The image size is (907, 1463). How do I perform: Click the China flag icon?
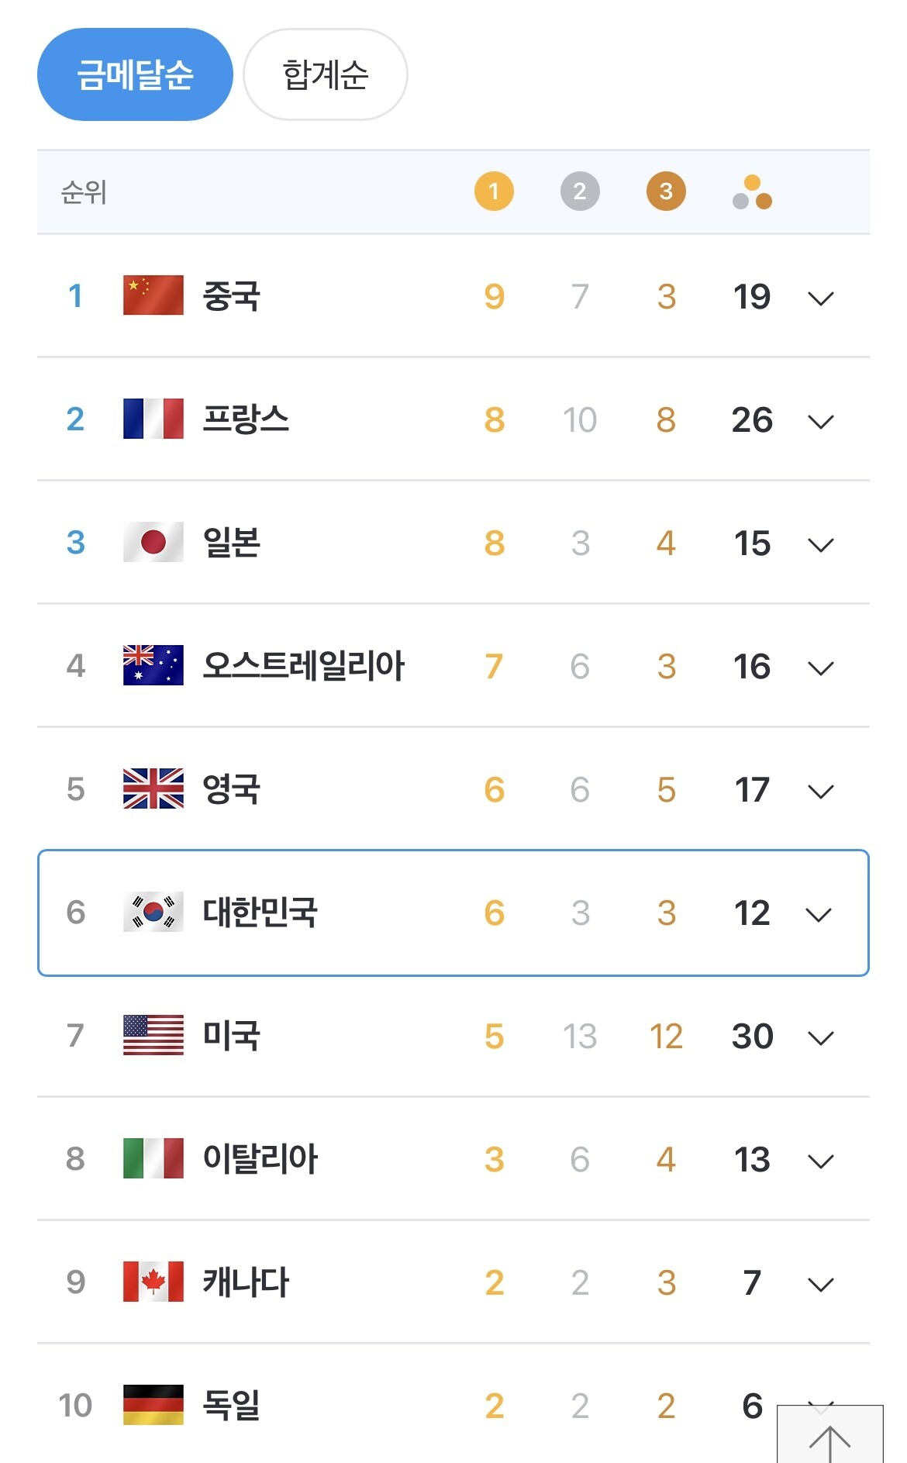pyautogui.click(x=153, y=295)
